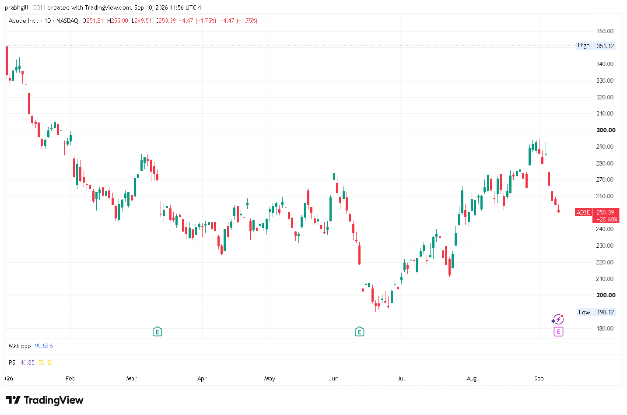Screen dimensions: 627x415
Task: Click the 330.00 price axis label
Action: (605, 81)
